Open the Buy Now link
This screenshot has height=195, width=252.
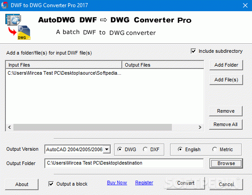(117, 182)
